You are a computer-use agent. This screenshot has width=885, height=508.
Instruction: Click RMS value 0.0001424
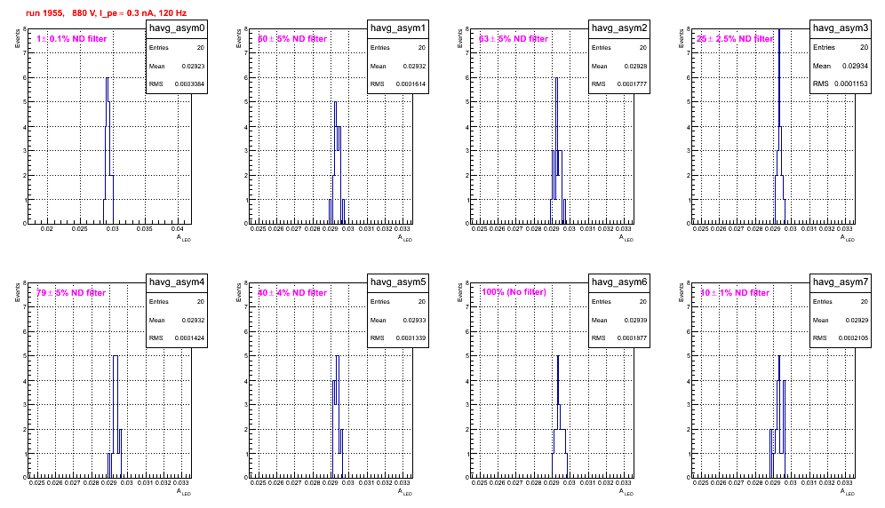tap(189, 338)
